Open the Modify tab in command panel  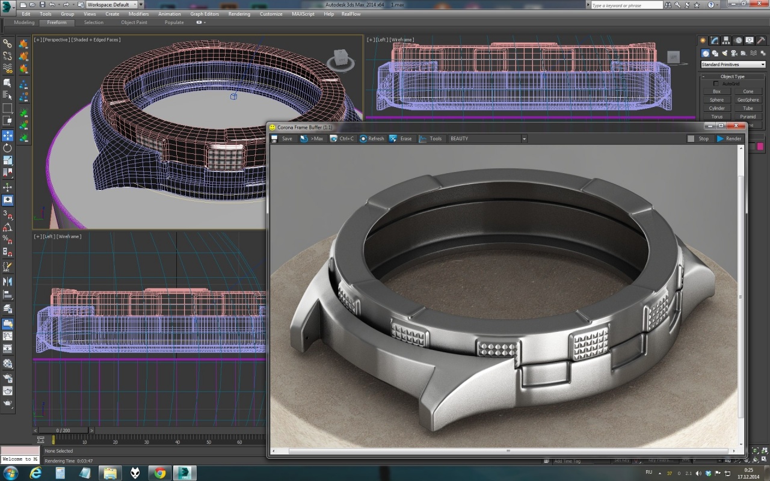(714, 40)
